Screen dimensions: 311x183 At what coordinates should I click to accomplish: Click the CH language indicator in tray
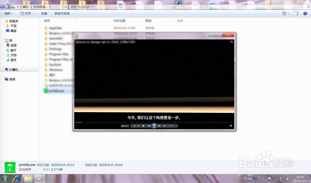[245, 179]
